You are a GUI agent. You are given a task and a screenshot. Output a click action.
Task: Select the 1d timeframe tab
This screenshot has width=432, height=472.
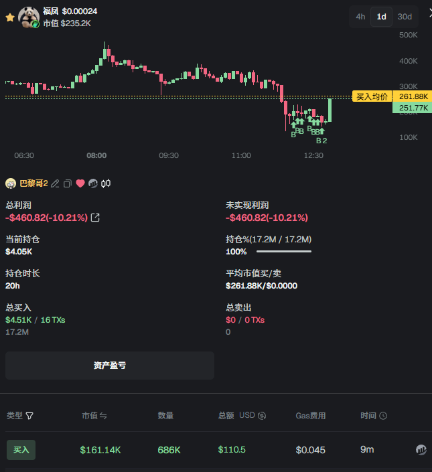[x=381, y=17]
